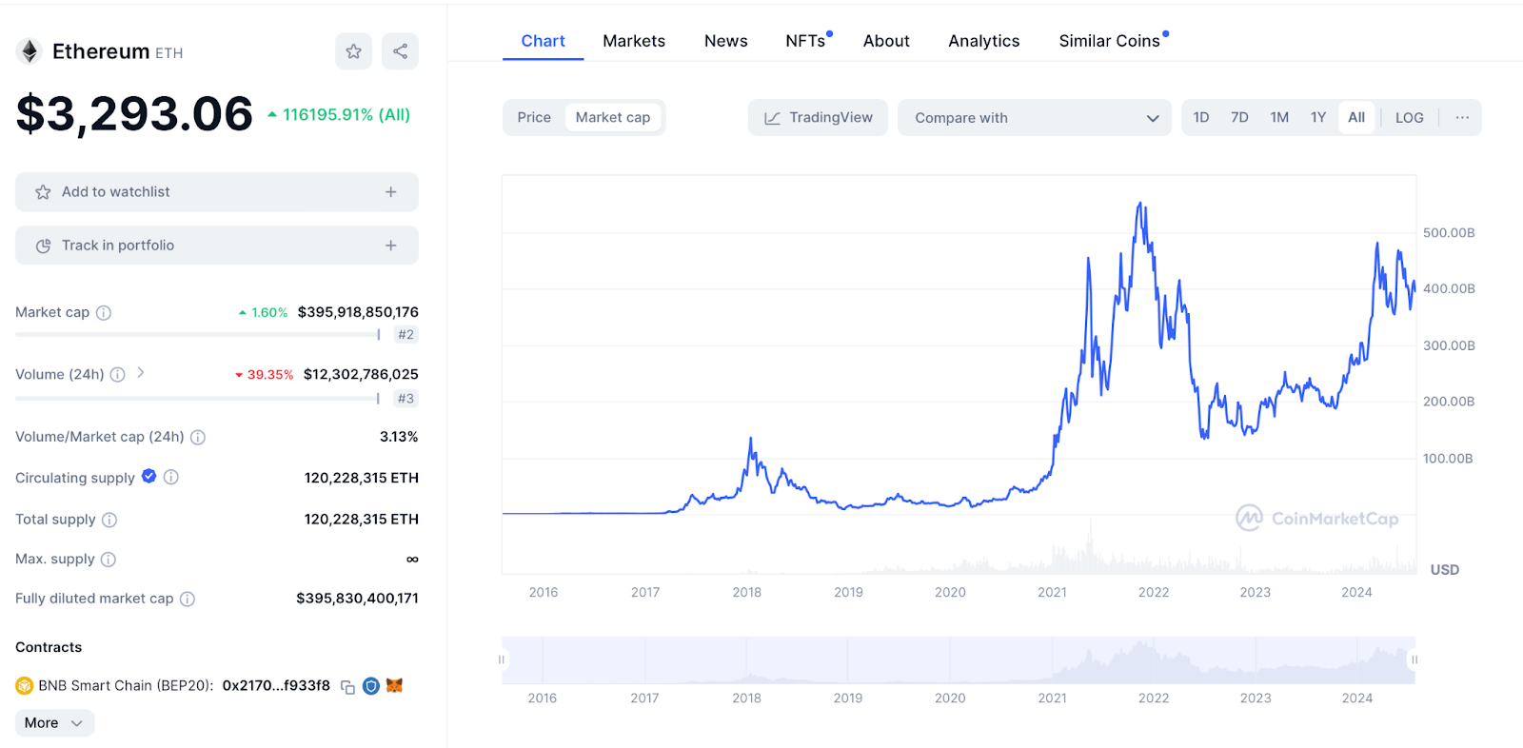1523x748 pixels.
Task: Click the Ethereum logo icon
Action: click(x=30, y=51)
